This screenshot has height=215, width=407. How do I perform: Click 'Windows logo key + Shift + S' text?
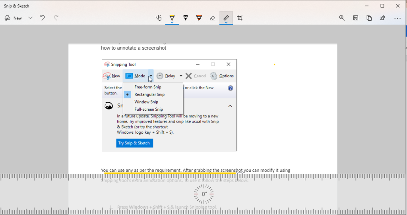[x=145, y=132]
